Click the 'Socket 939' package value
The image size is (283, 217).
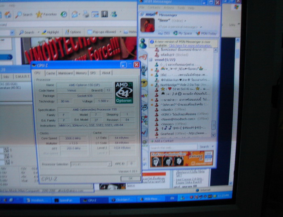pos(84,96)
